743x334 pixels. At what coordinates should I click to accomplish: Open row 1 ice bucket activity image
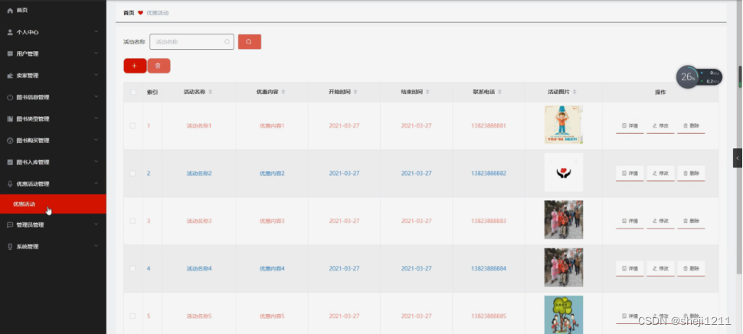(x=564, y=125)
